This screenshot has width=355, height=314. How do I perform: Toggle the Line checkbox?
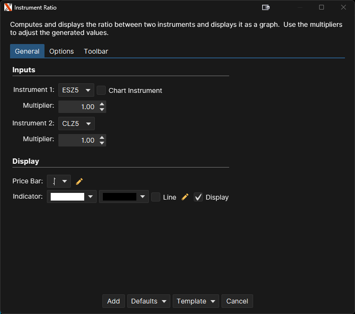[155, 197]
